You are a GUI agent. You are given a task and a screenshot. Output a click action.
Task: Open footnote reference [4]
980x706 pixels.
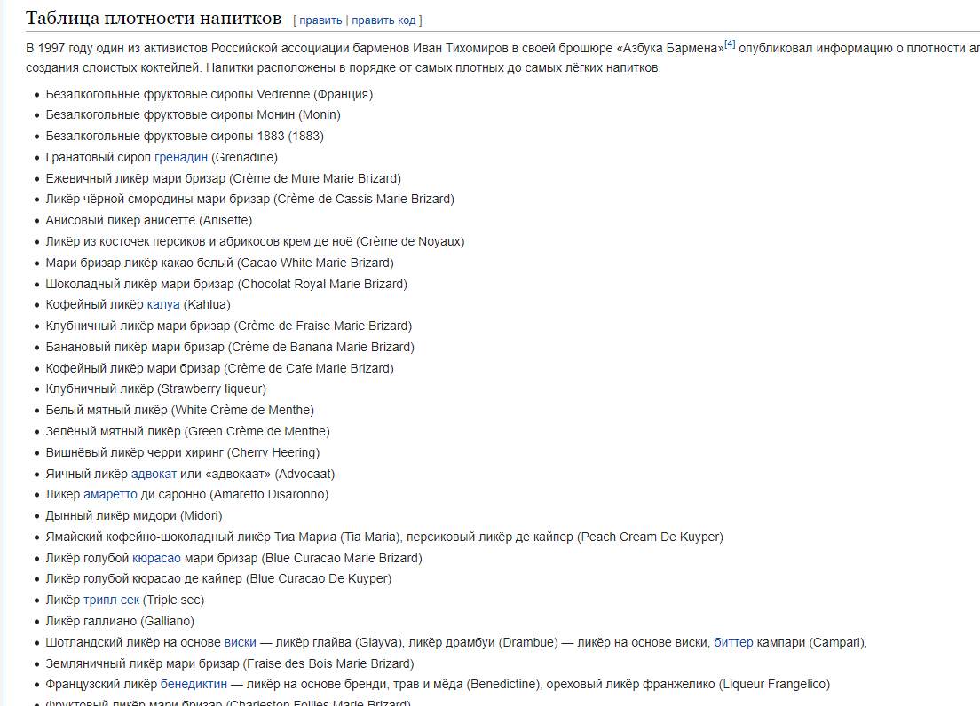(x=730, y=43)
